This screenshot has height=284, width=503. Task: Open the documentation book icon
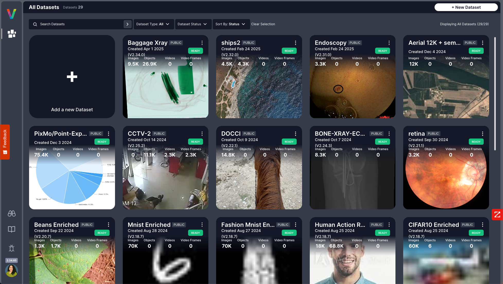12,229
